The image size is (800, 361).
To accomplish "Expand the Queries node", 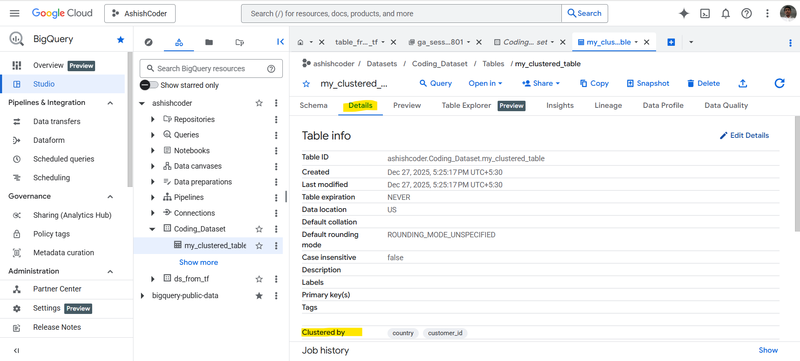I will (153, 135).
